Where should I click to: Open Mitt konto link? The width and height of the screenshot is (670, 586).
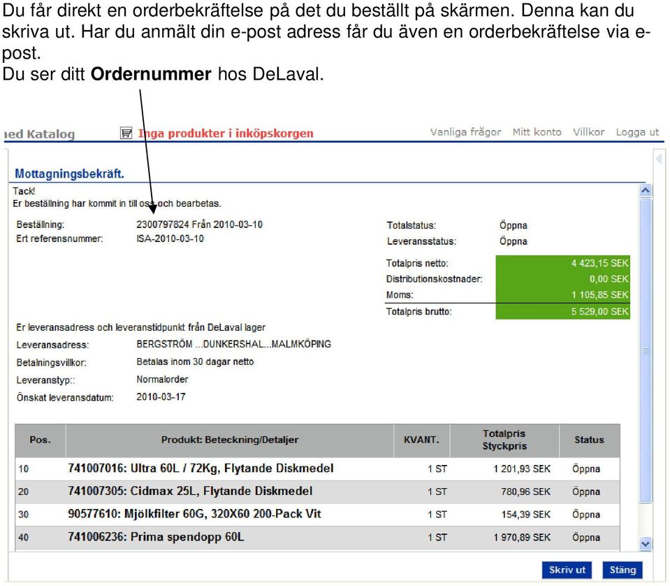(x=537, y=132)
